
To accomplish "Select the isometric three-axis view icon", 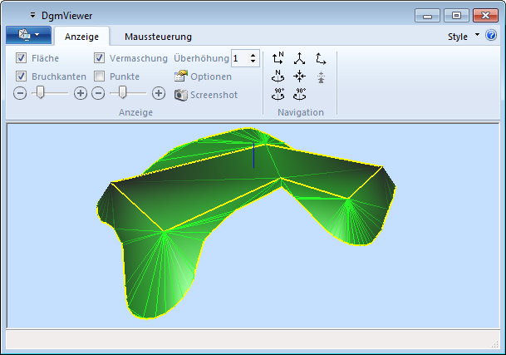I will coord(300,58).
